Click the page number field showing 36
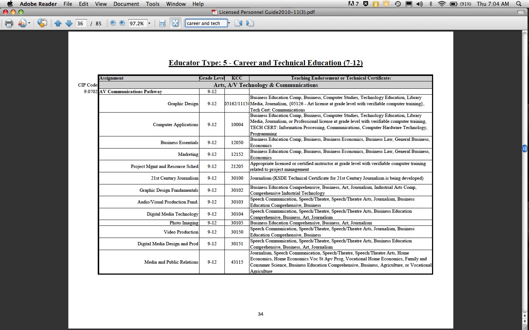Screen dimensions: 529x330 click(x=81, y=23)
